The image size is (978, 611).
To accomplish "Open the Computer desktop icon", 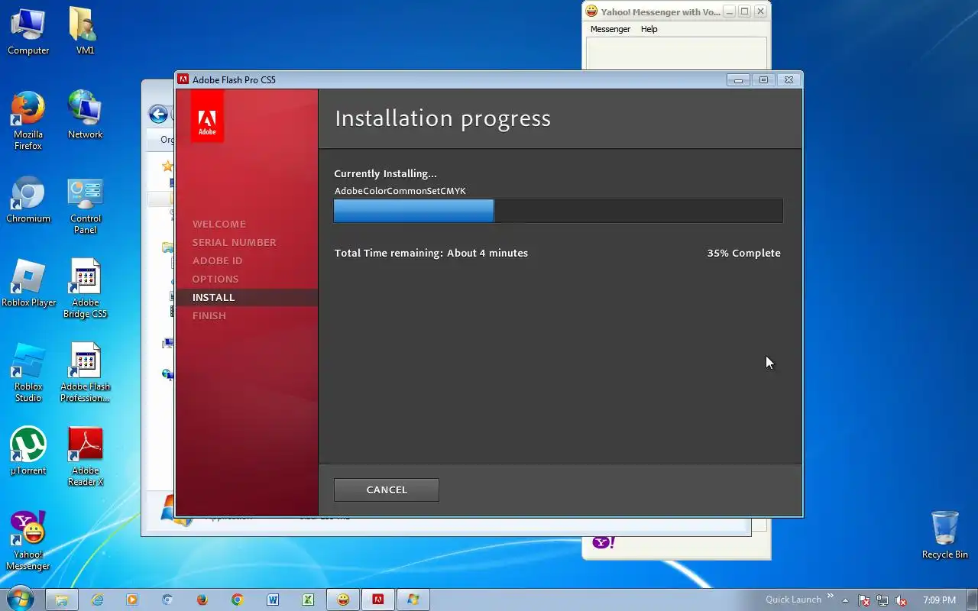I will click(28, 32).
